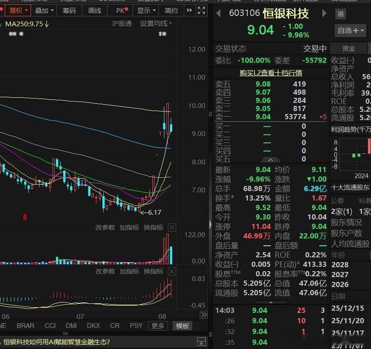
Task: Click the 涨停 11.04 value
Action: pos(261,226)
